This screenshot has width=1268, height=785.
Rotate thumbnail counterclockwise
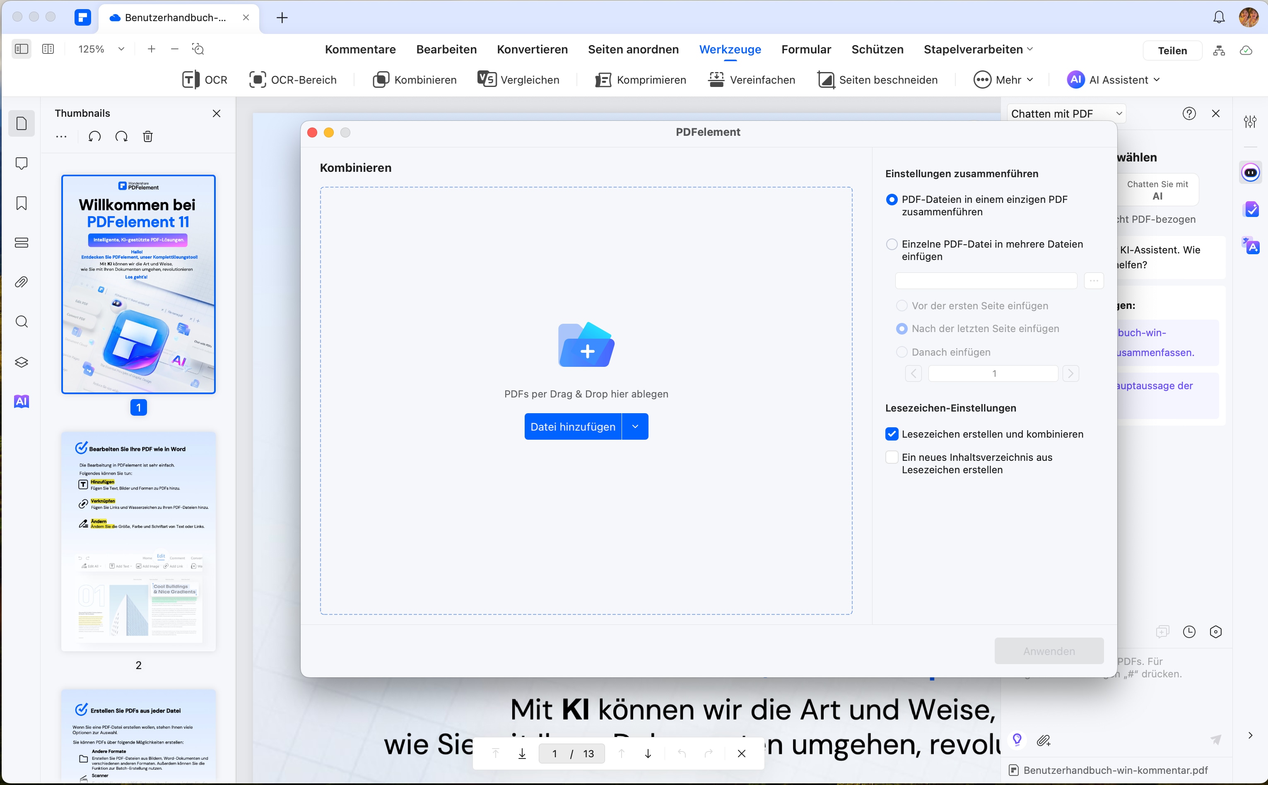coord(94,137)
